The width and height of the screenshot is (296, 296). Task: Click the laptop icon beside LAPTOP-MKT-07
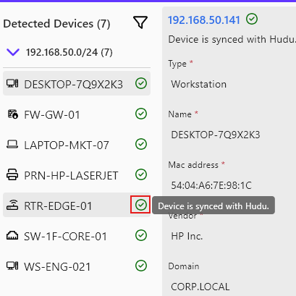[x=12, y=144]
